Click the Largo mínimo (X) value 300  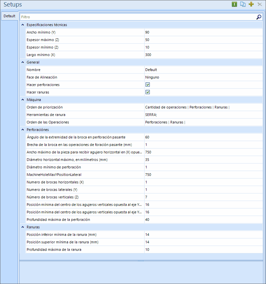coord(203,55)
